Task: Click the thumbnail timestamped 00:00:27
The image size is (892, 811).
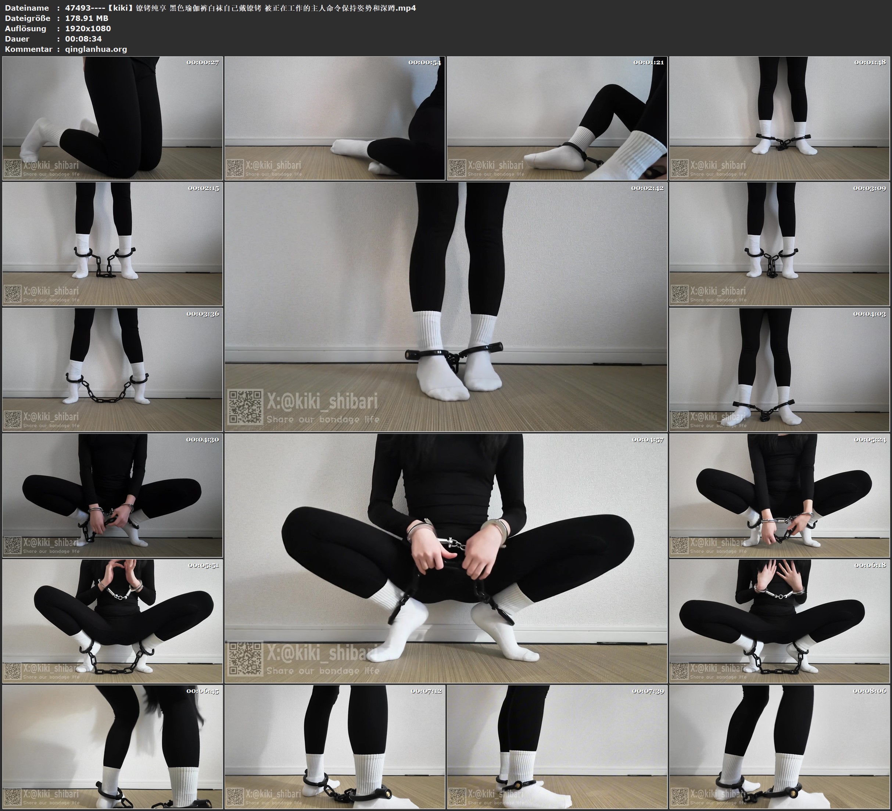Action: click(112, 118)
